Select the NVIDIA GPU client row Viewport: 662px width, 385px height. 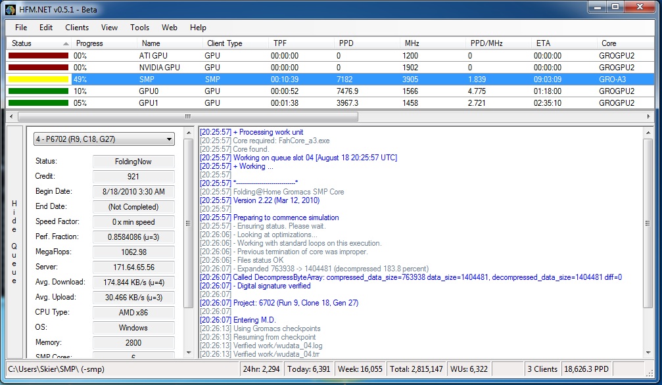[160, 68]
